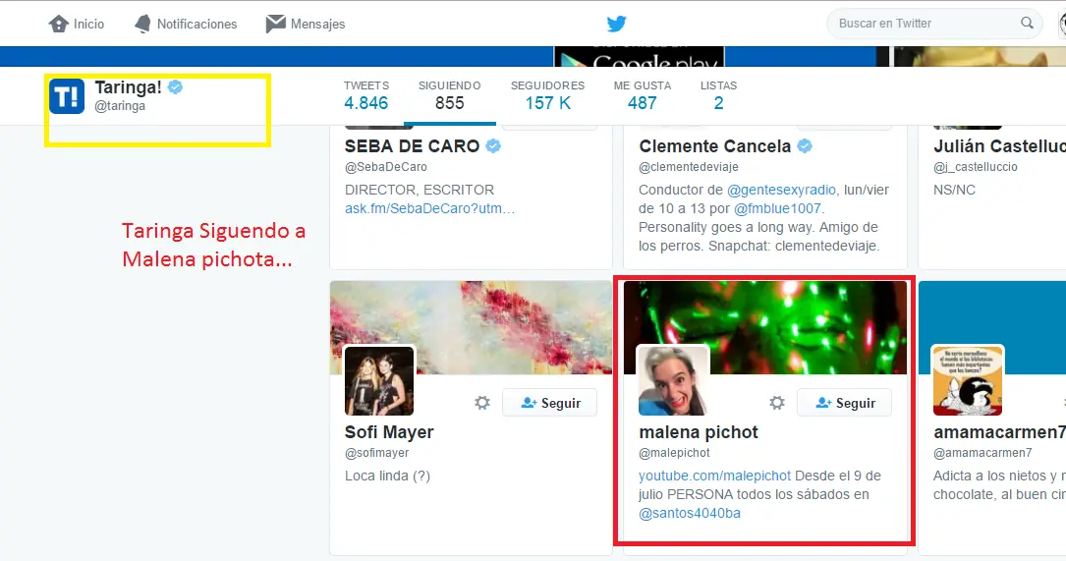Follow Sofi Mayer with Seguir button

[550, 403]
